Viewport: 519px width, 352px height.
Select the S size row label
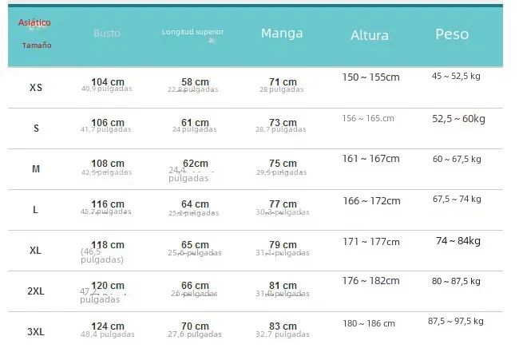pyautogui.click(x=36, y=128)
